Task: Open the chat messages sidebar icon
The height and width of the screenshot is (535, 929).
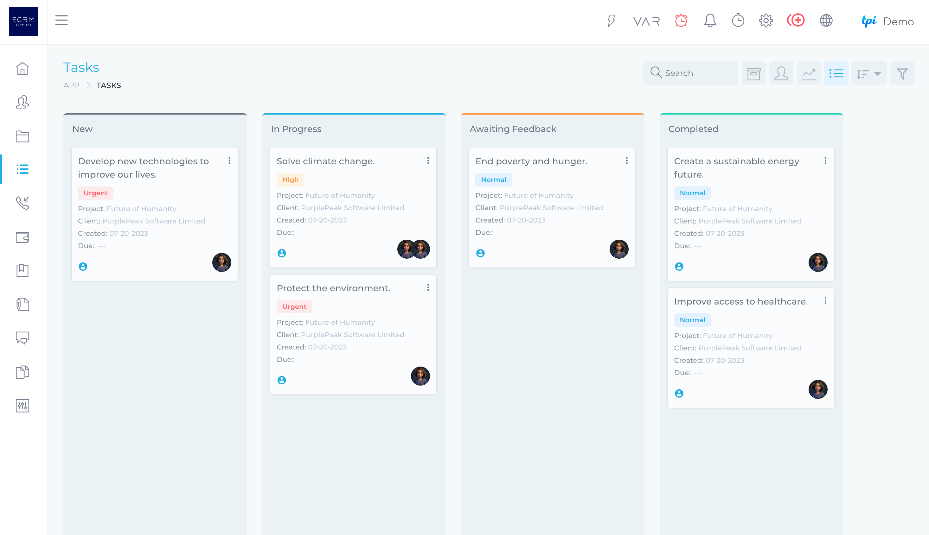Action: pyautogui.click(x=22, y=338)
